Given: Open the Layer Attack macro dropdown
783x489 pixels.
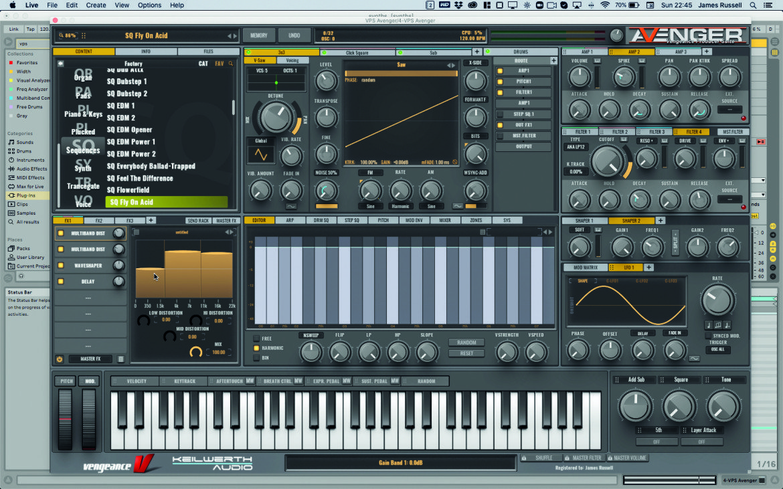Looking at the screenshot, I should pyautogui.click(x=703, y=430).
